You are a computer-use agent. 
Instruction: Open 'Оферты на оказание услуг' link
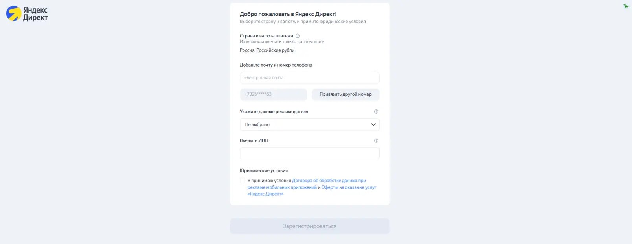pyautogui.click(x=349, y=187)
